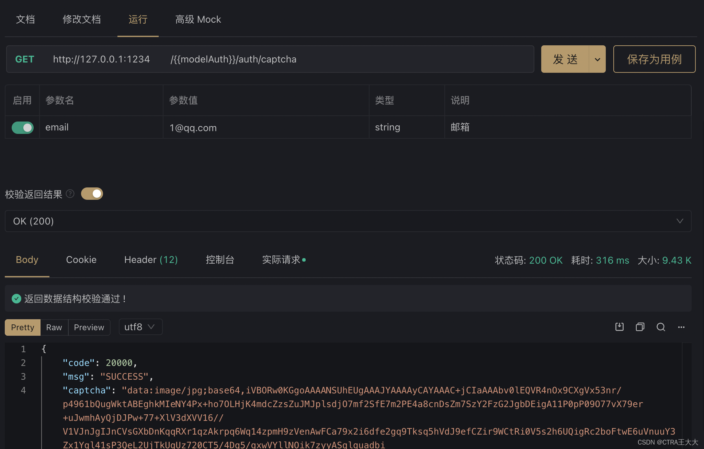Open the send button dropdown arrow
Viewport: 704px width, 449px height.
tap(598, 59)
